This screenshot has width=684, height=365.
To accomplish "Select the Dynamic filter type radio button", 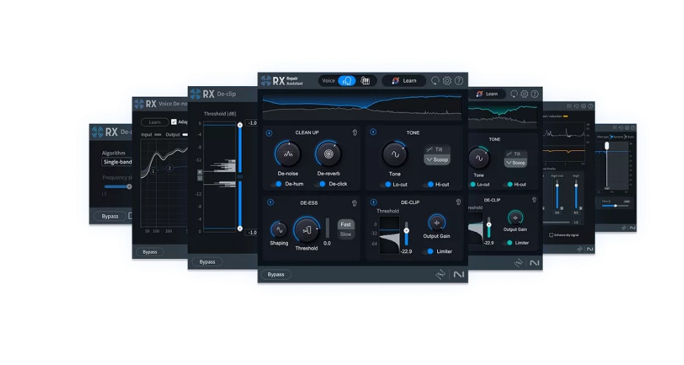I will [612, 136].
